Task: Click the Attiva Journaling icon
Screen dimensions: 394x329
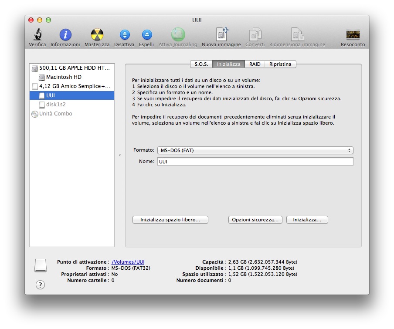Action: [x=178, y=34]
